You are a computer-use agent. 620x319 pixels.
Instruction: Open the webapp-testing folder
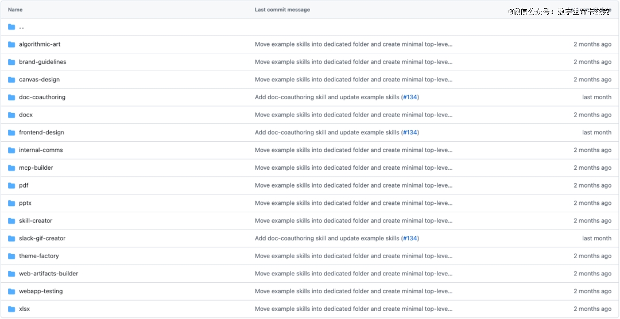[x=41, y=291]
